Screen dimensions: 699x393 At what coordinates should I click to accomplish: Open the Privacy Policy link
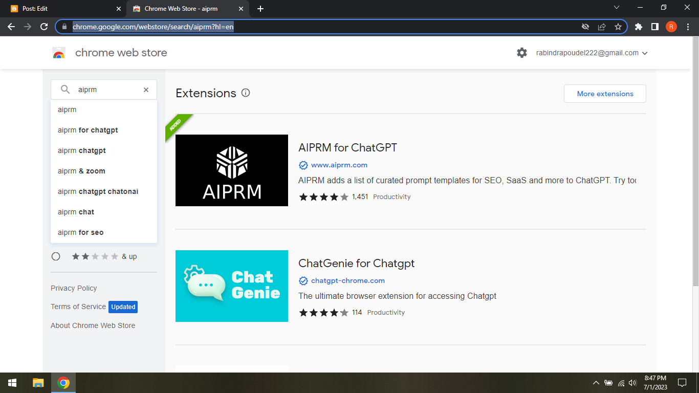point(74,288)
